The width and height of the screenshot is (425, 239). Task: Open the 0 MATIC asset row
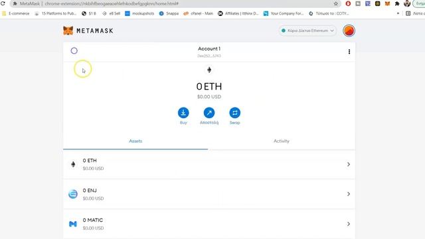(x=209, y=224)
